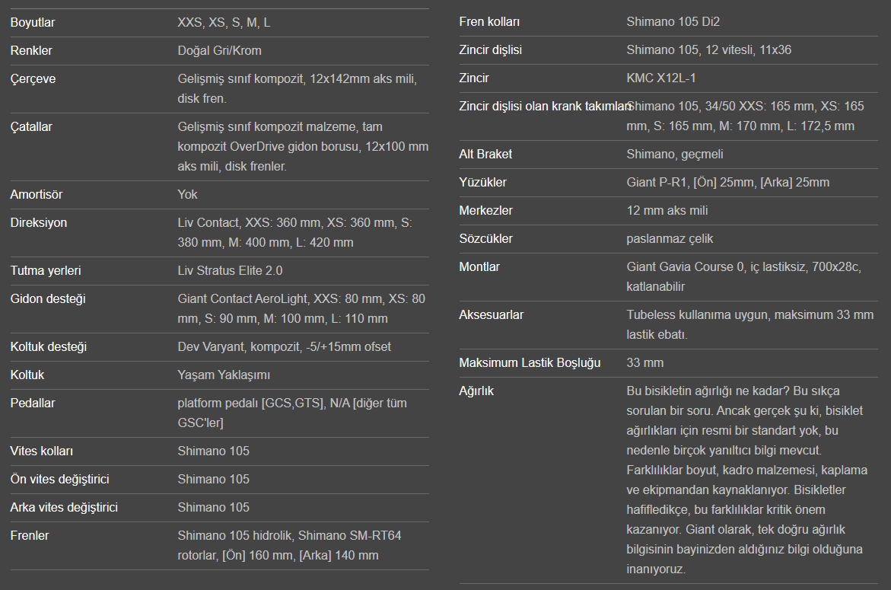Select the 'Montlar' label

pos(479,266)
